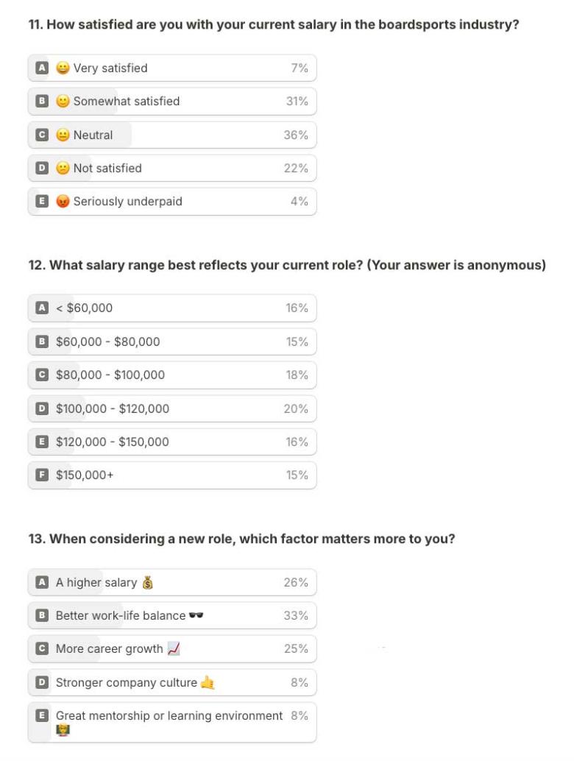The width and height of the screenshot is (574, 761).
Task: Click the question 12 salary range heading
Action: pyautogui.click(x=287, y=265)
